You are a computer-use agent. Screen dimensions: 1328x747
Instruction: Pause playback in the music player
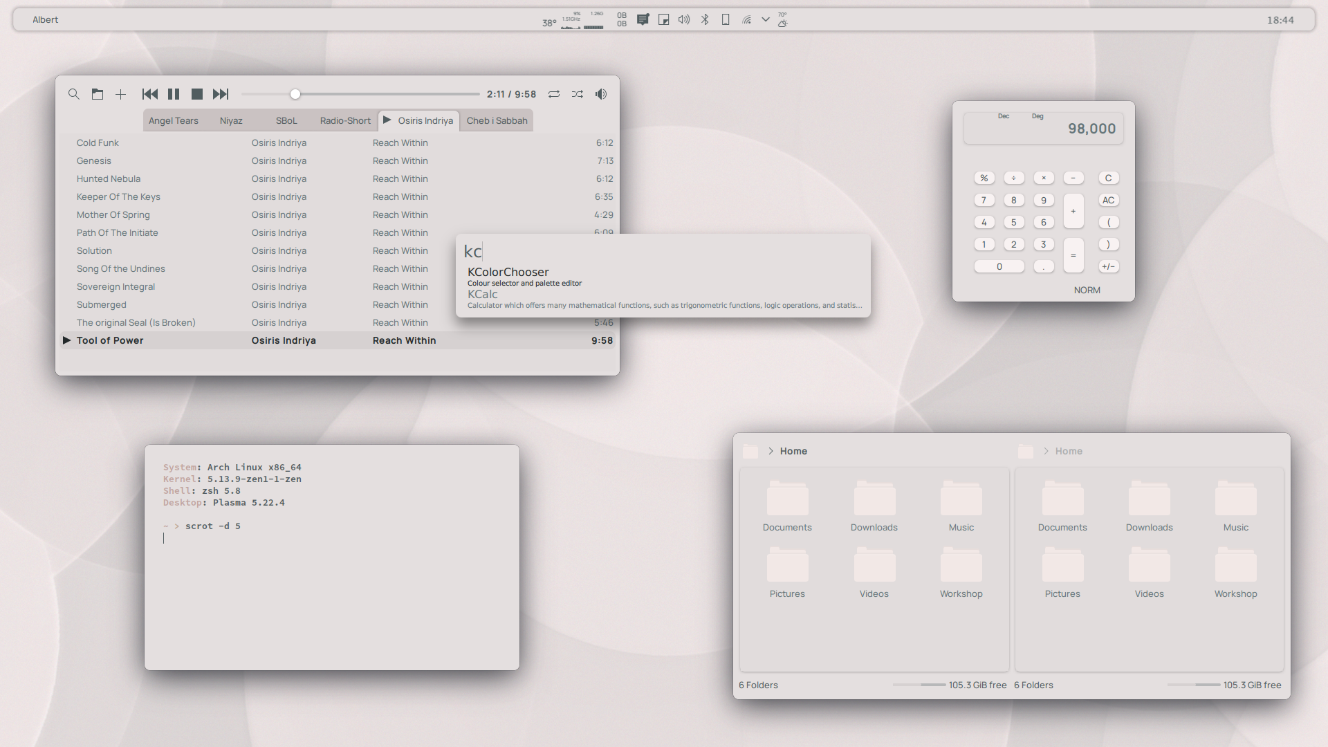click(x=174, y=94)
